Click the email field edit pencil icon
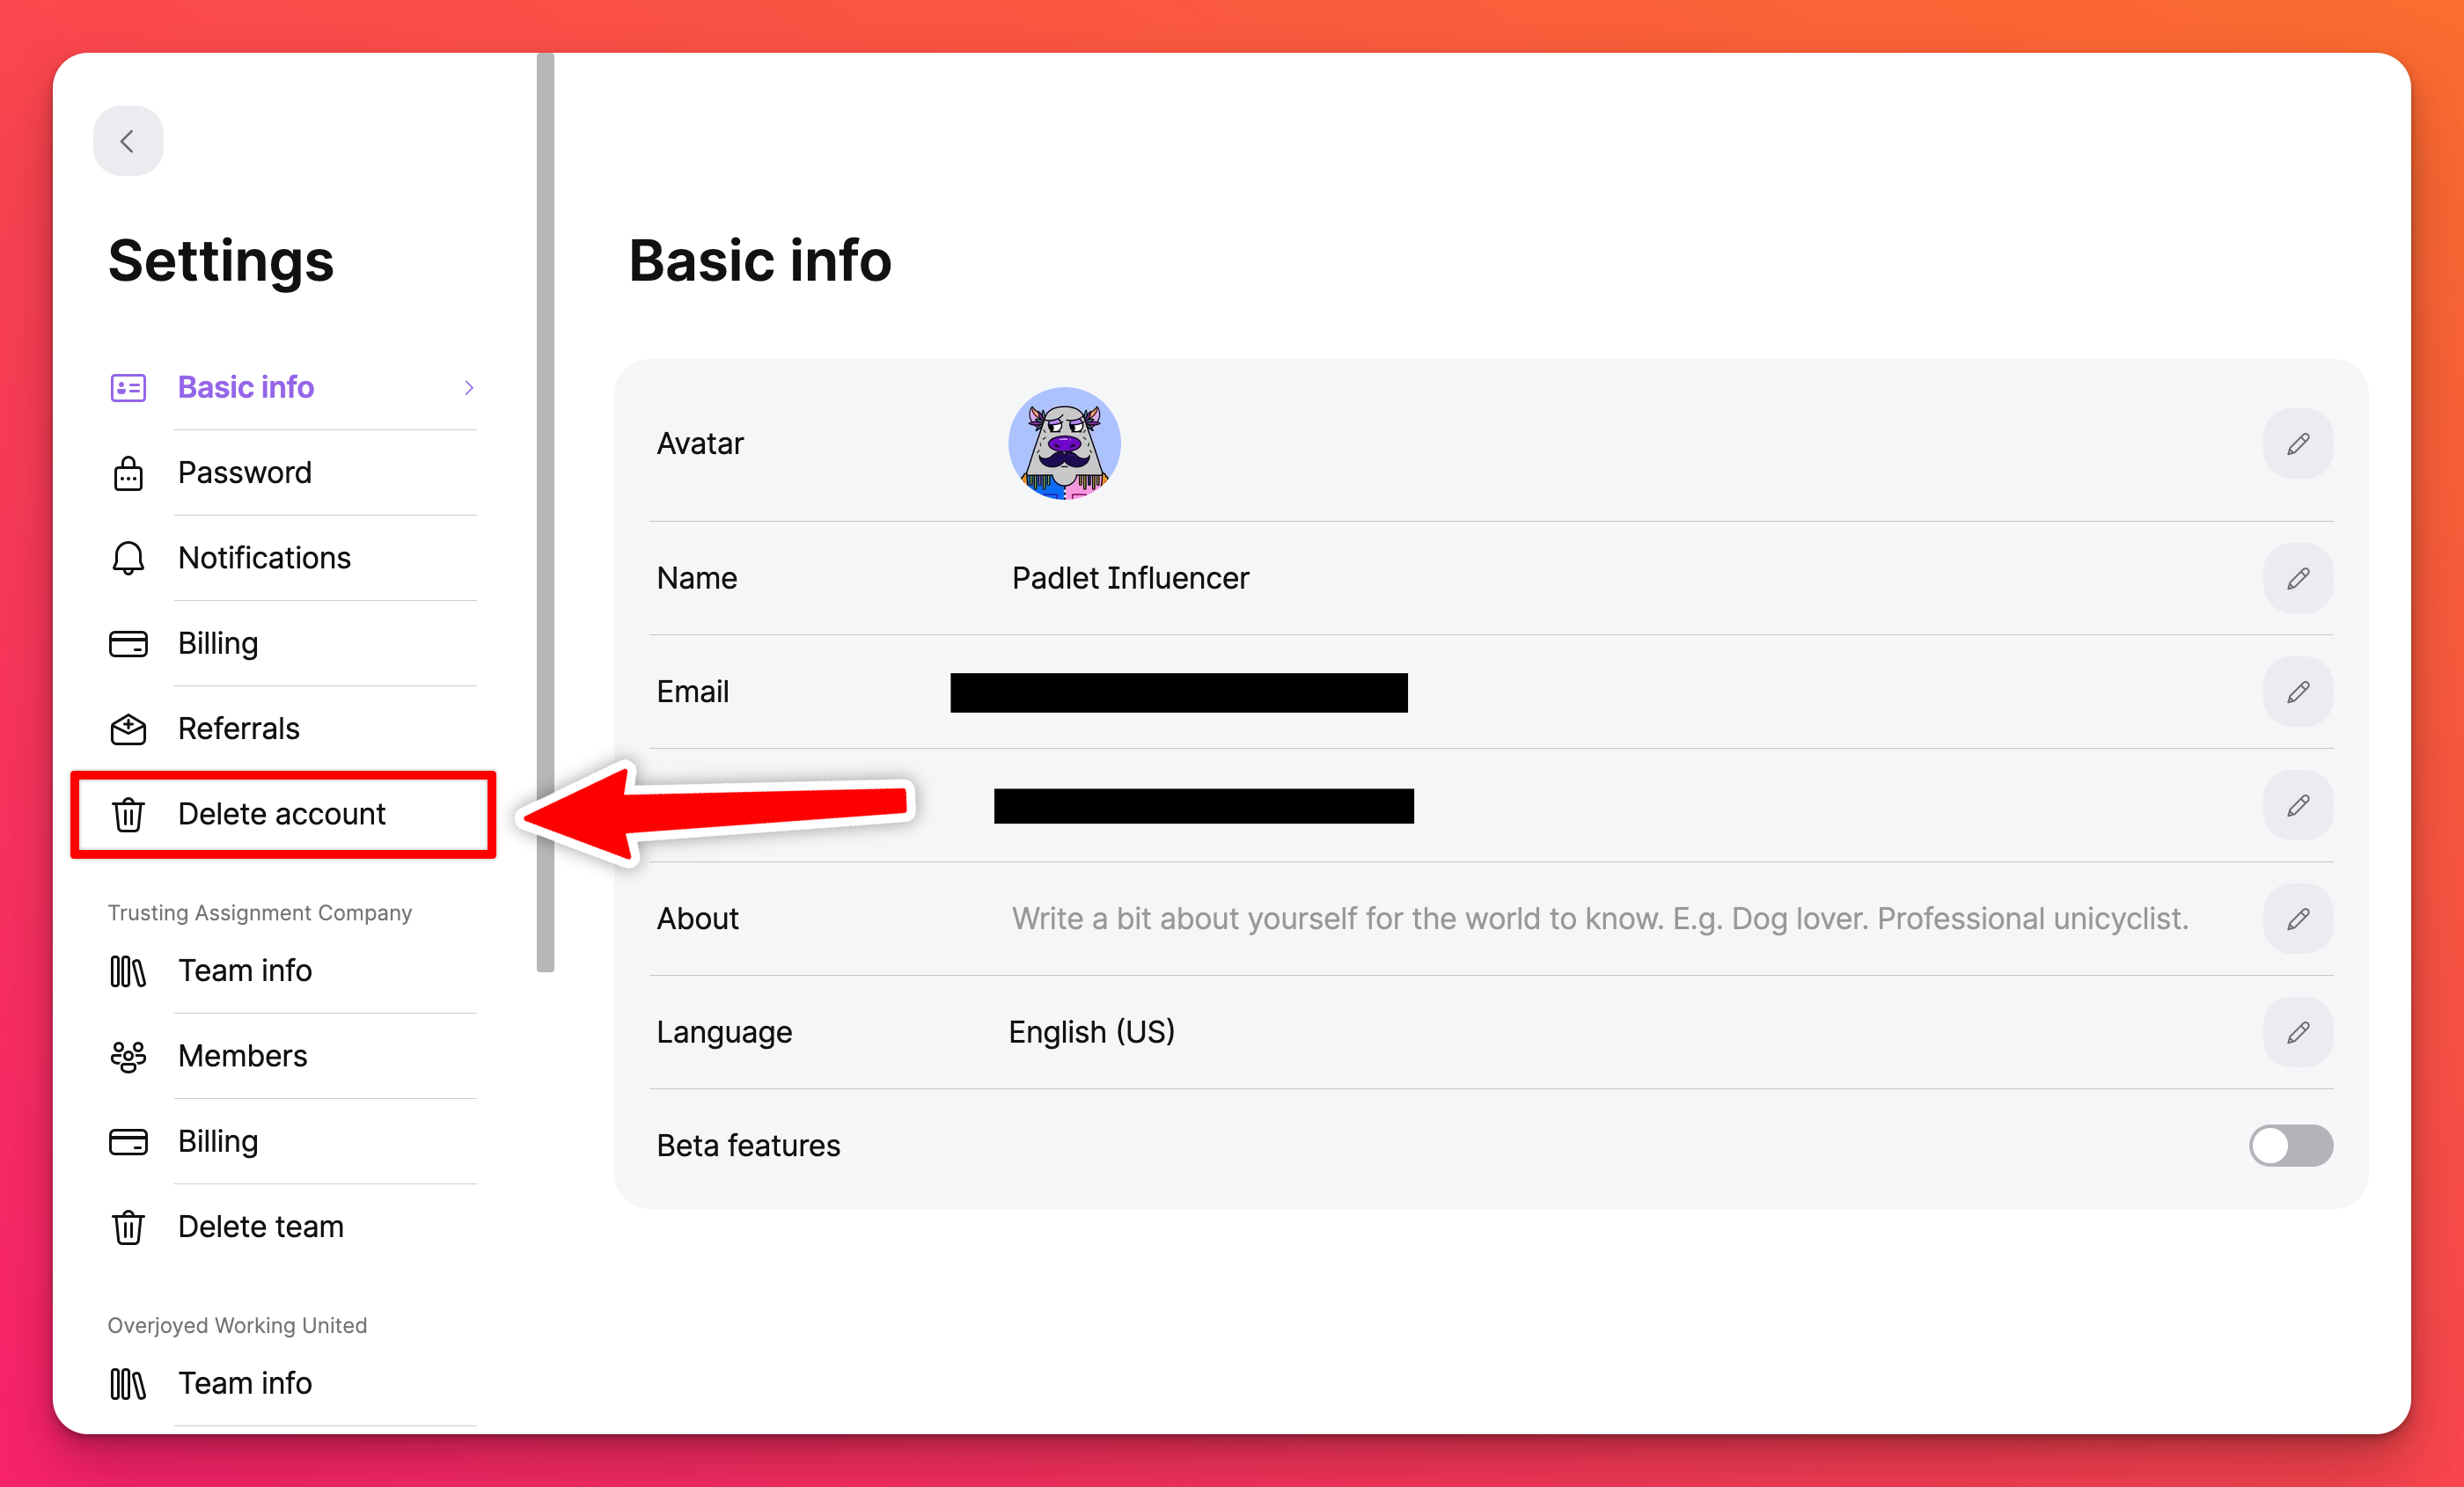Image resolution: width=2464 pixels, height=1487 pixels. click(x=2299, y=690)
